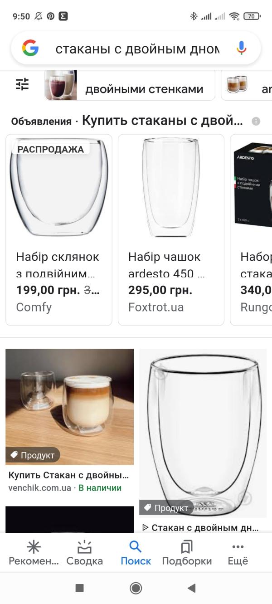Tap Android home circle button
This screenshot has width=272, height=604.
[136, 588]
